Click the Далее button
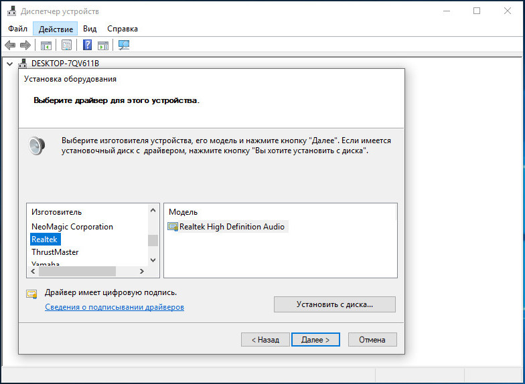Viewport: 525px width, 384px height. click(x=315, y=340)
